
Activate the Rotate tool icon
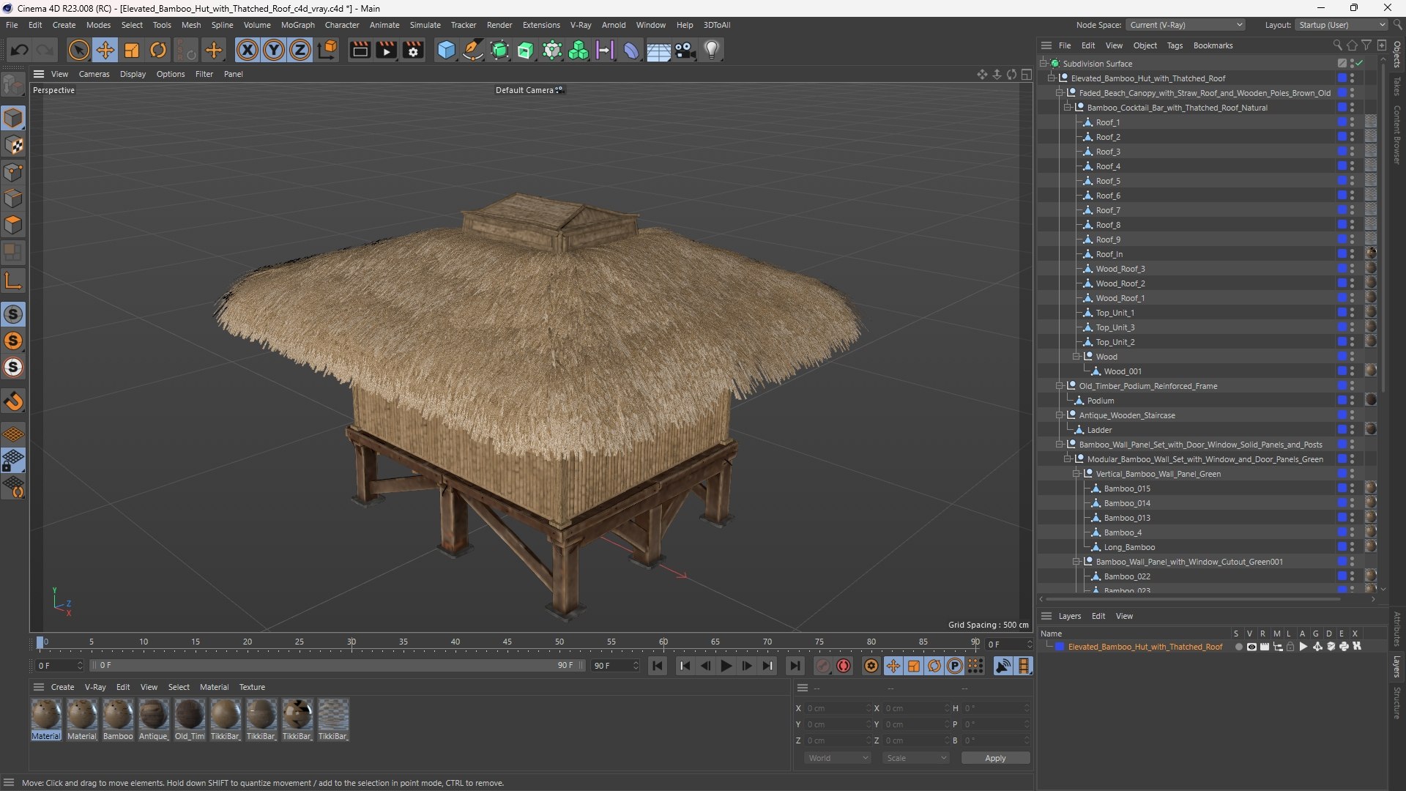pos(158,50)
